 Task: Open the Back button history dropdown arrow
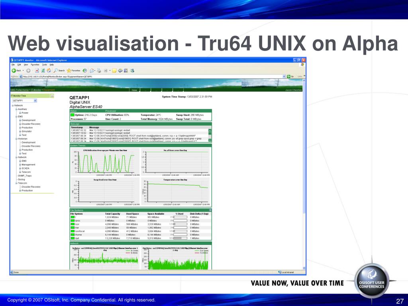[x=23, y=71]
